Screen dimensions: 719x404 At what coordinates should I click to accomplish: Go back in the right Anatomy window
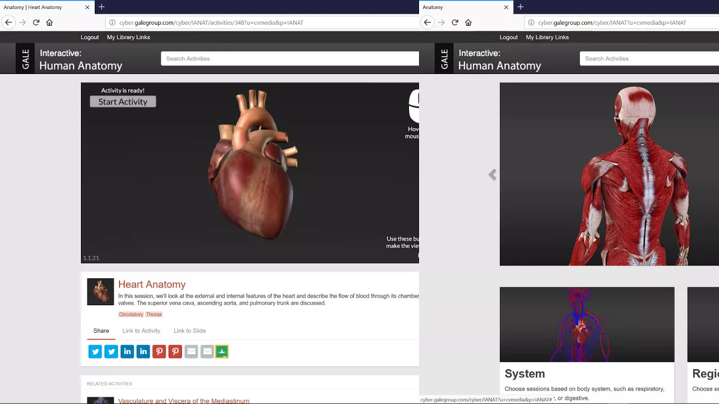[427, 22]
